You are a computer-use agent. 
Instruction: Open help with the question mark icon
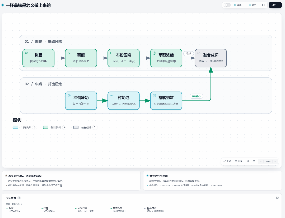pyautogui.click(x=254, y=161)
